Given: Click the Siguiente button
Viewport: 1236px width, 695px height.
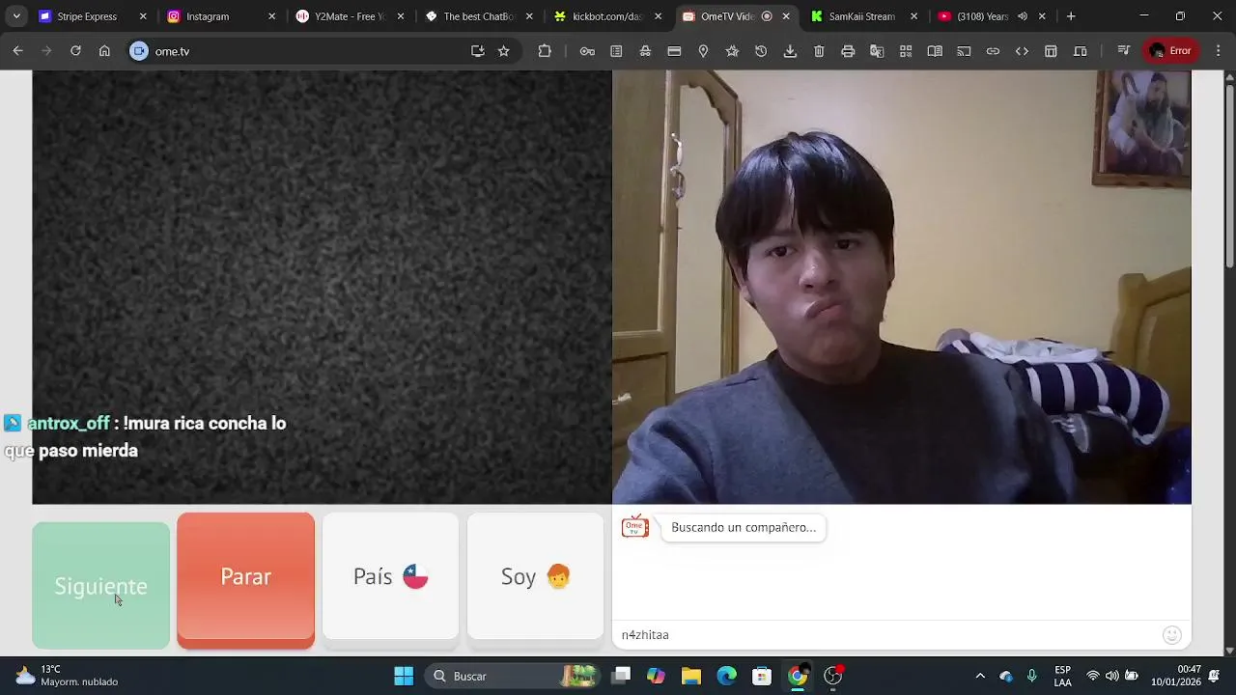Looking at the screenshot, I should [x=100, y=586].
